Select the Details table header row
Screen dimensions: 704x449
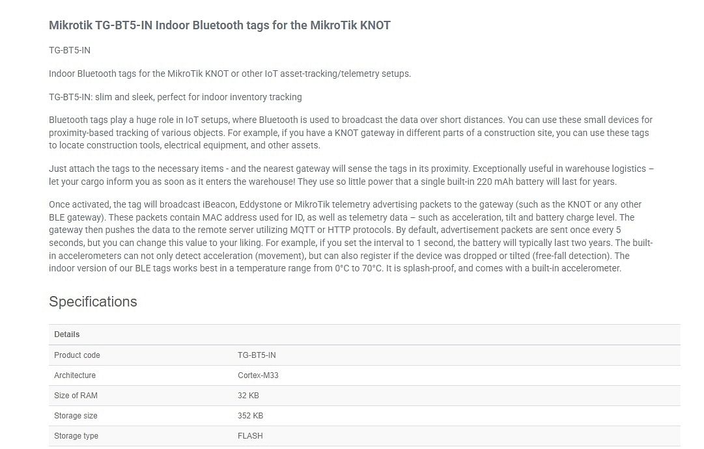[365, 334]
